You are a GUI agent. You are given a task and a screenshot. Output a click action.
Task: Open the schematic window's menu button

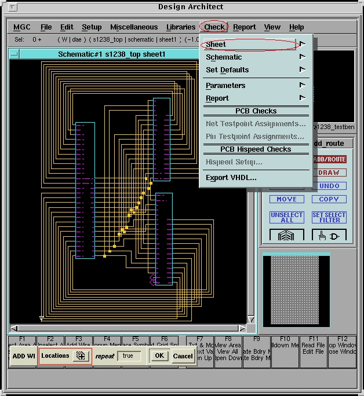pos(14,54)
